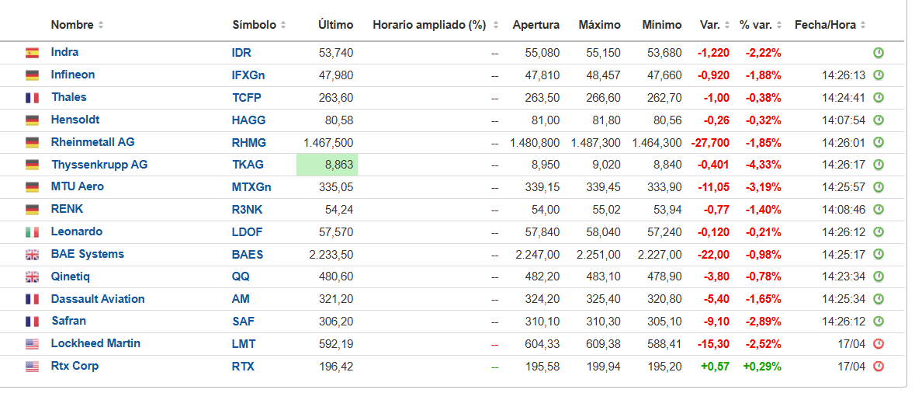Click the US flag beside Lockheed Martin

[32, 344]
